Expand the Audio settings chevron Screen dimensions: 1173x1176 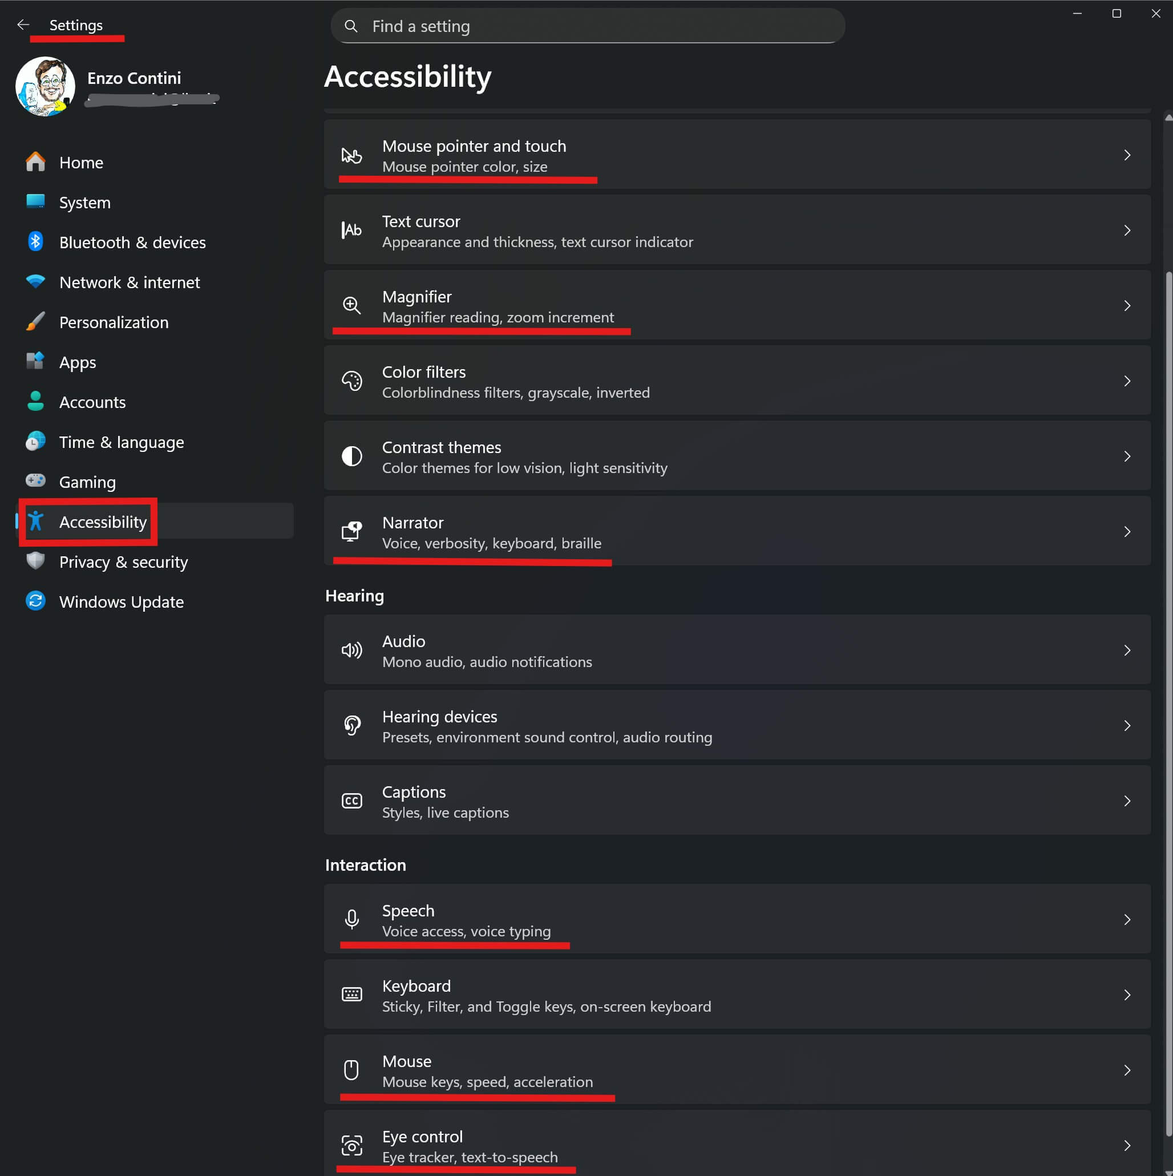click(1127, 650)
